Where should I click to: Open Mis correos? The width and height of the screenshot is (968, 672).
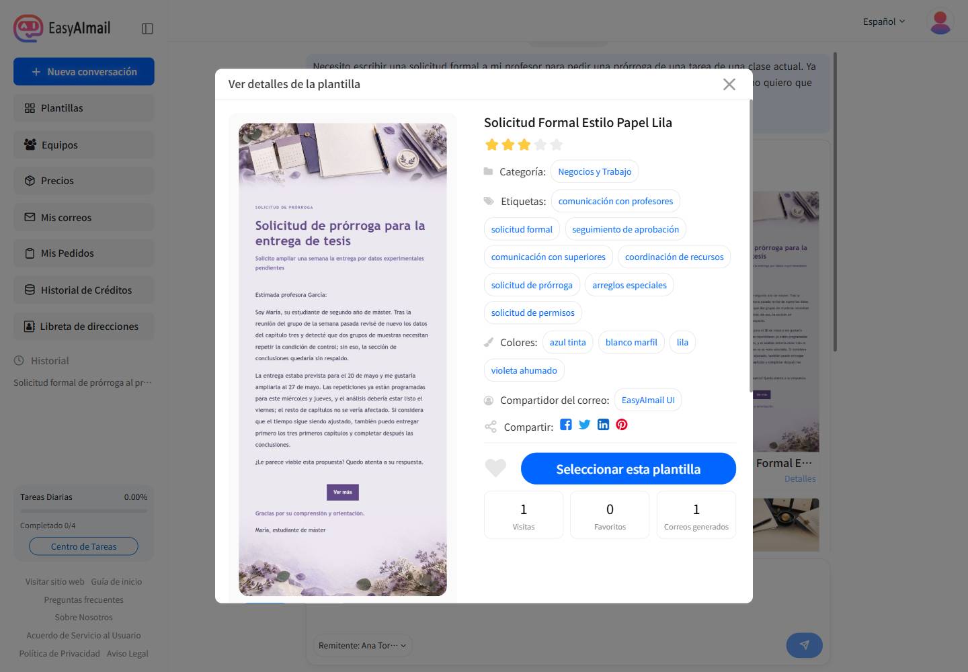[x=84, y=217]
